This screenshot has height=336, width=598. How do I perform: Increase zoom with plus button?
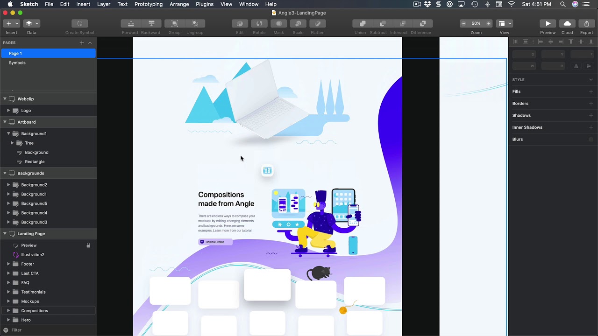coord(489,23)
